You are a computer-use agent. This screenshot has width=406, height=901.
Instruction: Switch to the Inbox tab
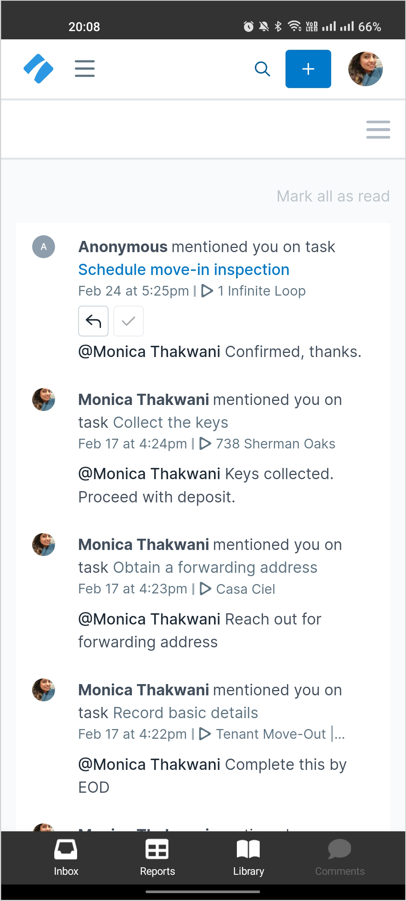click(66, 858)
